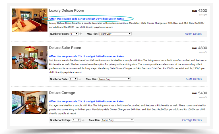The image size is (219, 134).
Task: Open the Suite Details link
Action: tap(194, 79)
